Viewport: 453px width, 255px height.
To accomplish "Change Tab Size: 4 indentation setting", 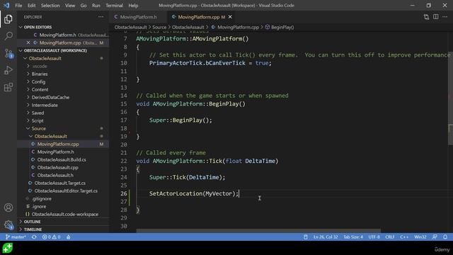I will (353, 237).
